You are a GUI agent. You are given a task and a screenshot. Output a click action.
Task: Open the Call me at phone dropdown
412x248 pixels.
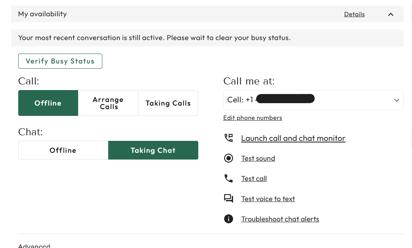(x=313, y=100)
